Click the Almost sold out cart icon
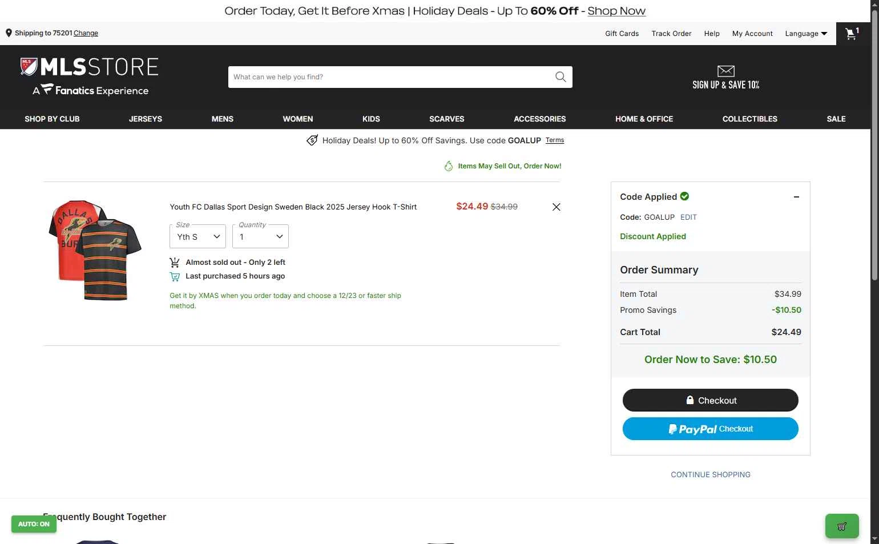This screenshot has height=544, width=879. (175, 263)
